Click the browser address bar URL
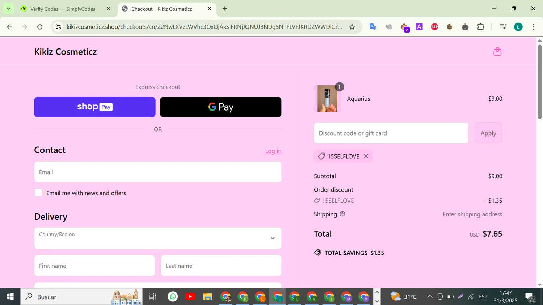 [x=204, y=27]
